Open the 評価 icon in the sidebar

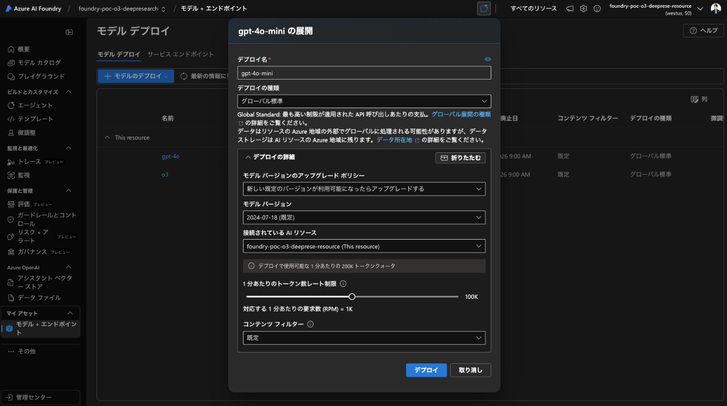(x=11, y=204)
